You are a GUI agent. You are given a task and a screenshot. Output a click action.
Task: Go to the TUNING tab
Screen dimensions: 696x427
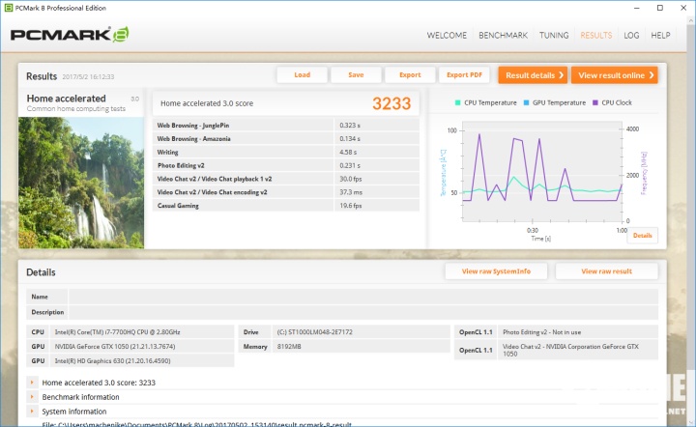tap(554, 36)
